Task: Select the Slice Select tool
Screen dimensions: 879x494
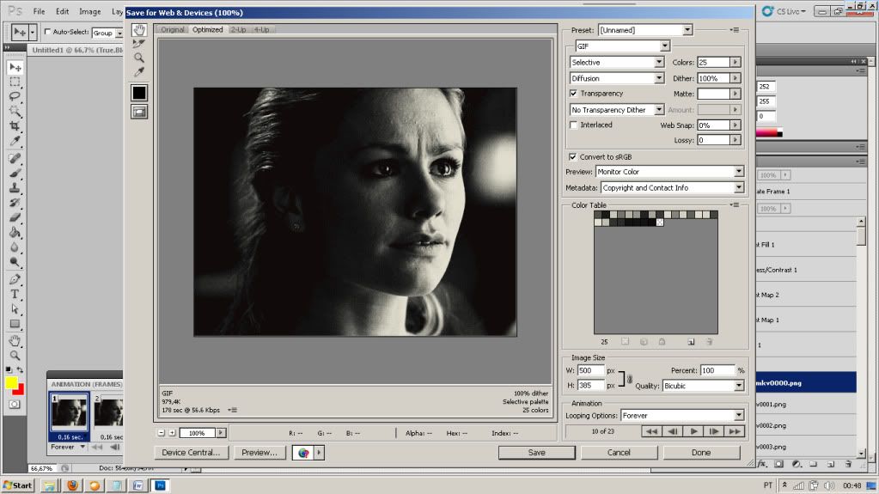Action: pos(138,43)
